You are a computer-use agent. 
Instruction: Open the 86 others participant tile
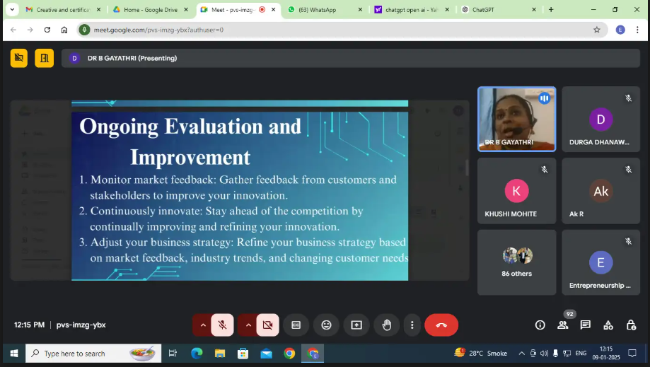pos(517,262)
